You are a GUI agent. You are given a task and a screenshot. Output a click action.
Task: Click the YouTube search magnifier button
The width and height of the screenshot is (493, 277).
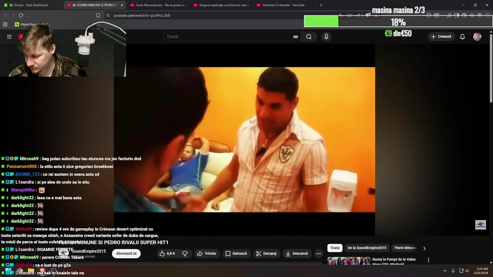(x=309, y=37)
